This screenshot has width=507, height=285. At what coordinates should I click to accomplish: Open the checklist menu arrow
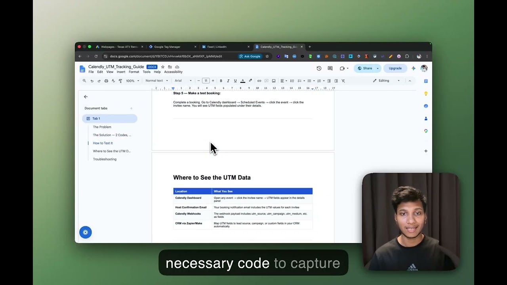[304, 81]
